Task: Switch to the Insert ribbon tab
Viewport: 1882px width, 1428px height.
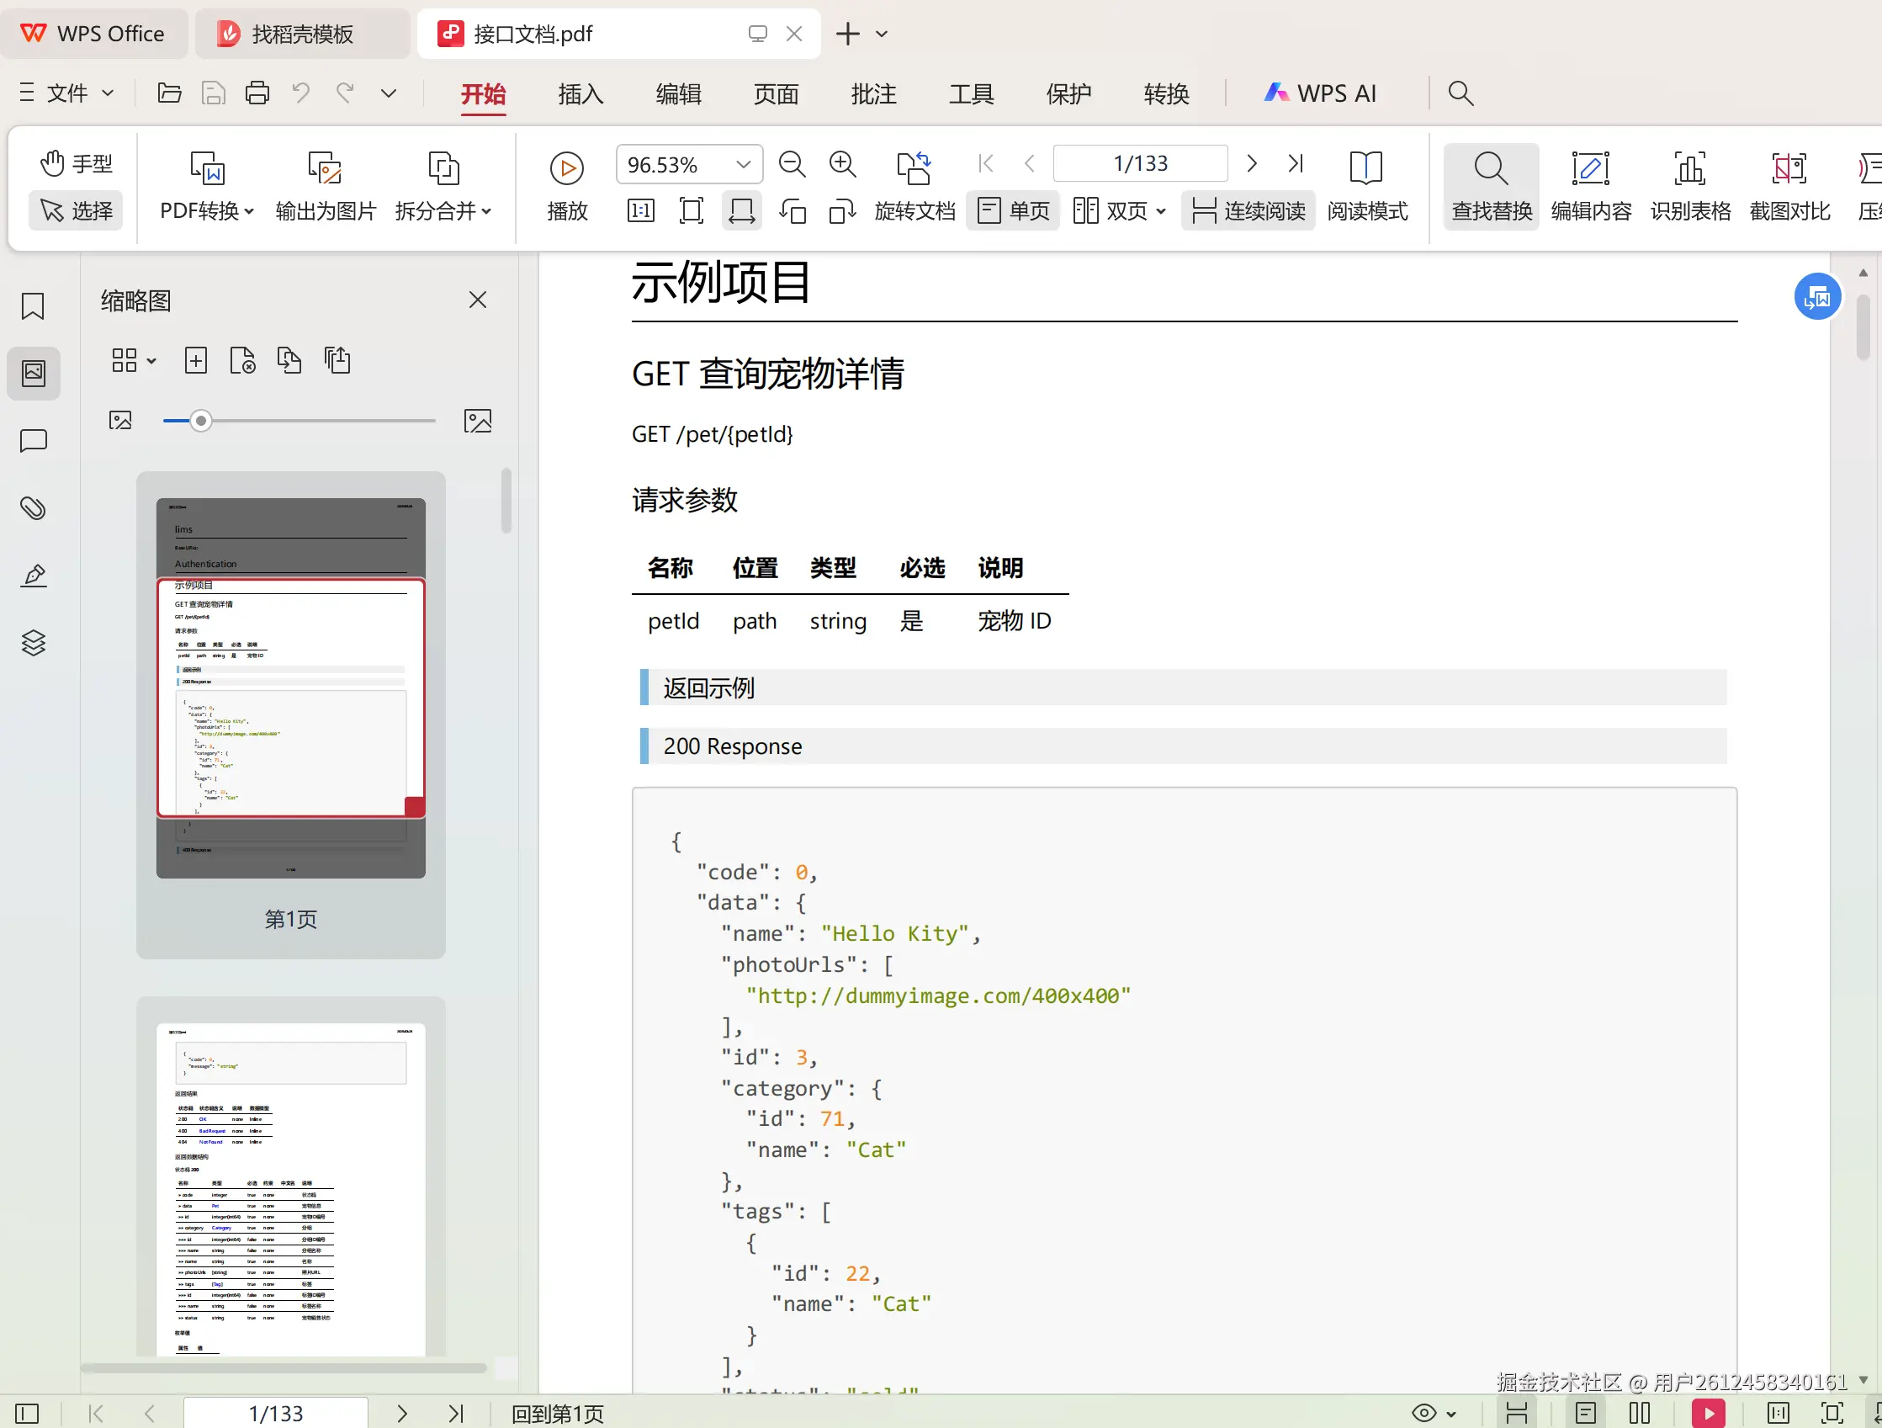Action: [x=581, y=93]
